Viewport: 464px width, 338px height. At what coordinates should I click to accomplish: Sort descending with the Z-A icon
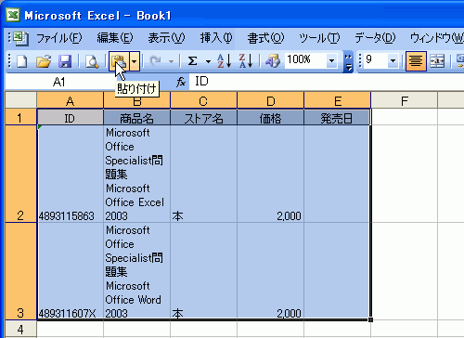tap(246, 61)
